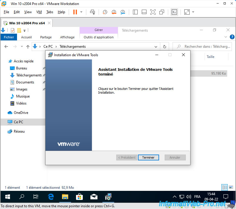Open the stretch guest dropdown arrow
Viewport: 236px width, 209px height.
193,12
